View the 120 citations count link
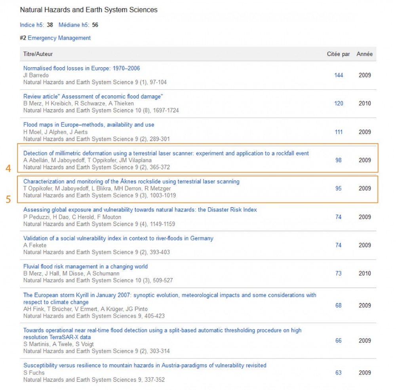Image resolution: width=396 pixels, height=390 pixels. point(339,104)
